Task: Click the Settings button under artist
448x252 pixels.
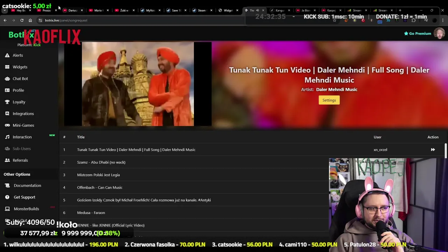Action: pos(329,100)
